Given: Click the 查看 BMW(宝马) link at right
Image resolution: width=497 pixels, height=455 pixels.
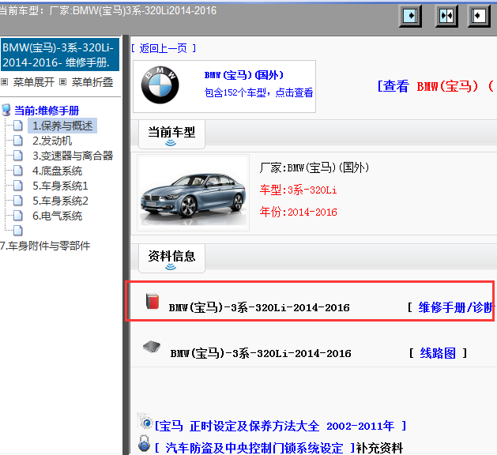Looking at the screenshot, I should [436, 86].
